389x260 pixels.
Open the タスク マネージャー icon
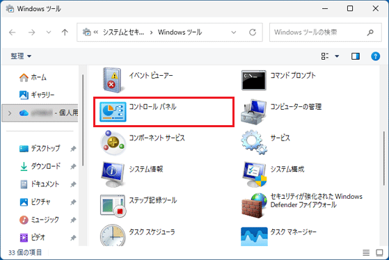click(x=254, y=236)
